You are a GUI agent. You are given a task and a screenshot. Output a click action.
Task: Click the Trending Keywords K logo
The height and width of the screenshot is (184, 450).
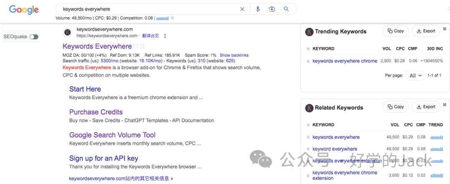point(309,32)
